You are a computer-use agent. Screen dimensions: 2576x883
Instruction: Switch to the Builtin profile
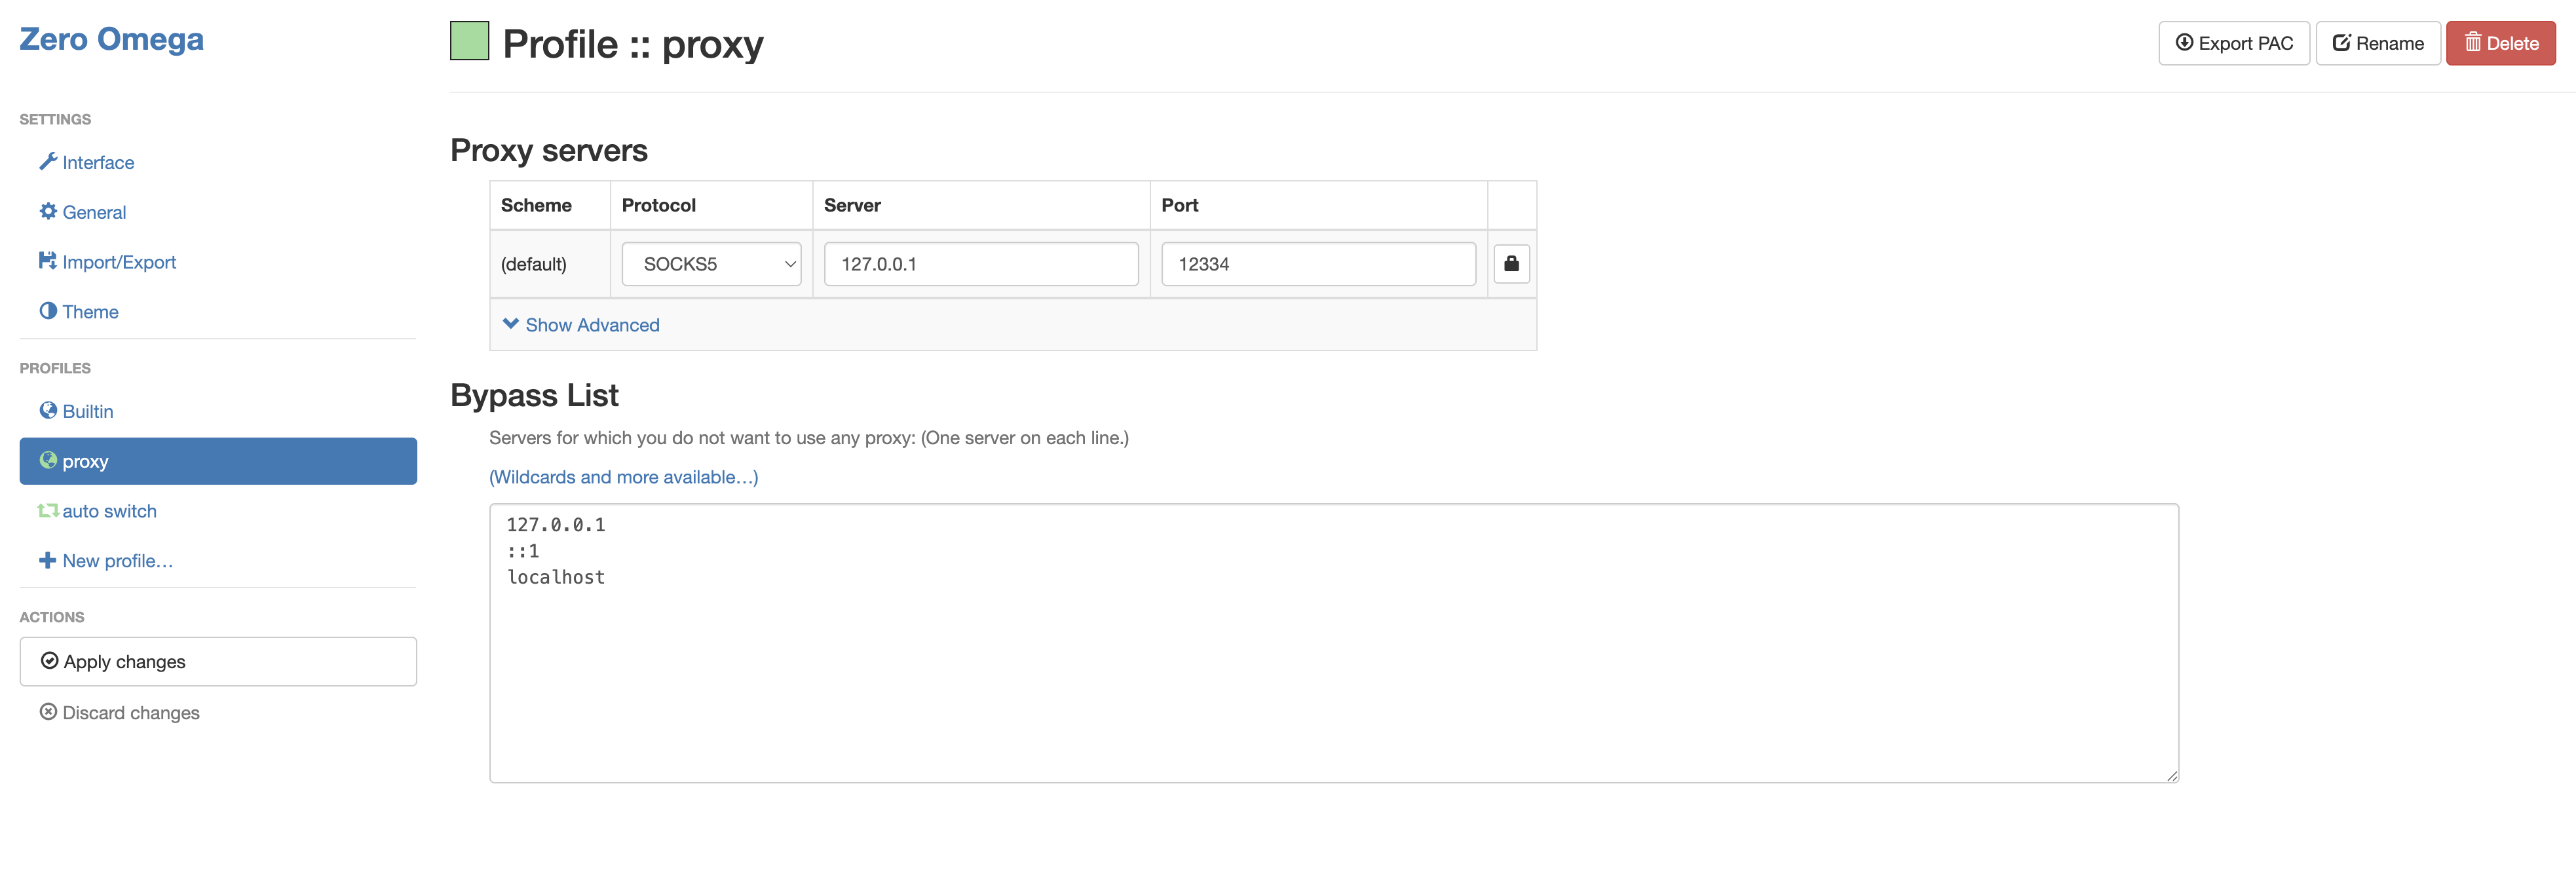point(89,410)
